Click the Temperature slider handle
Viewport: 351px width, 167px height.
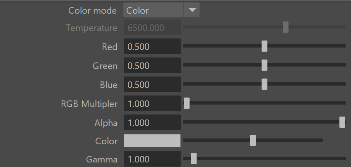(x=286, y=27)
